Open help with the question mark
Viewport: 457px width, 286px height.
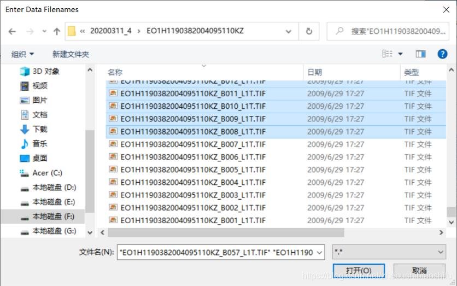point(442,54)
